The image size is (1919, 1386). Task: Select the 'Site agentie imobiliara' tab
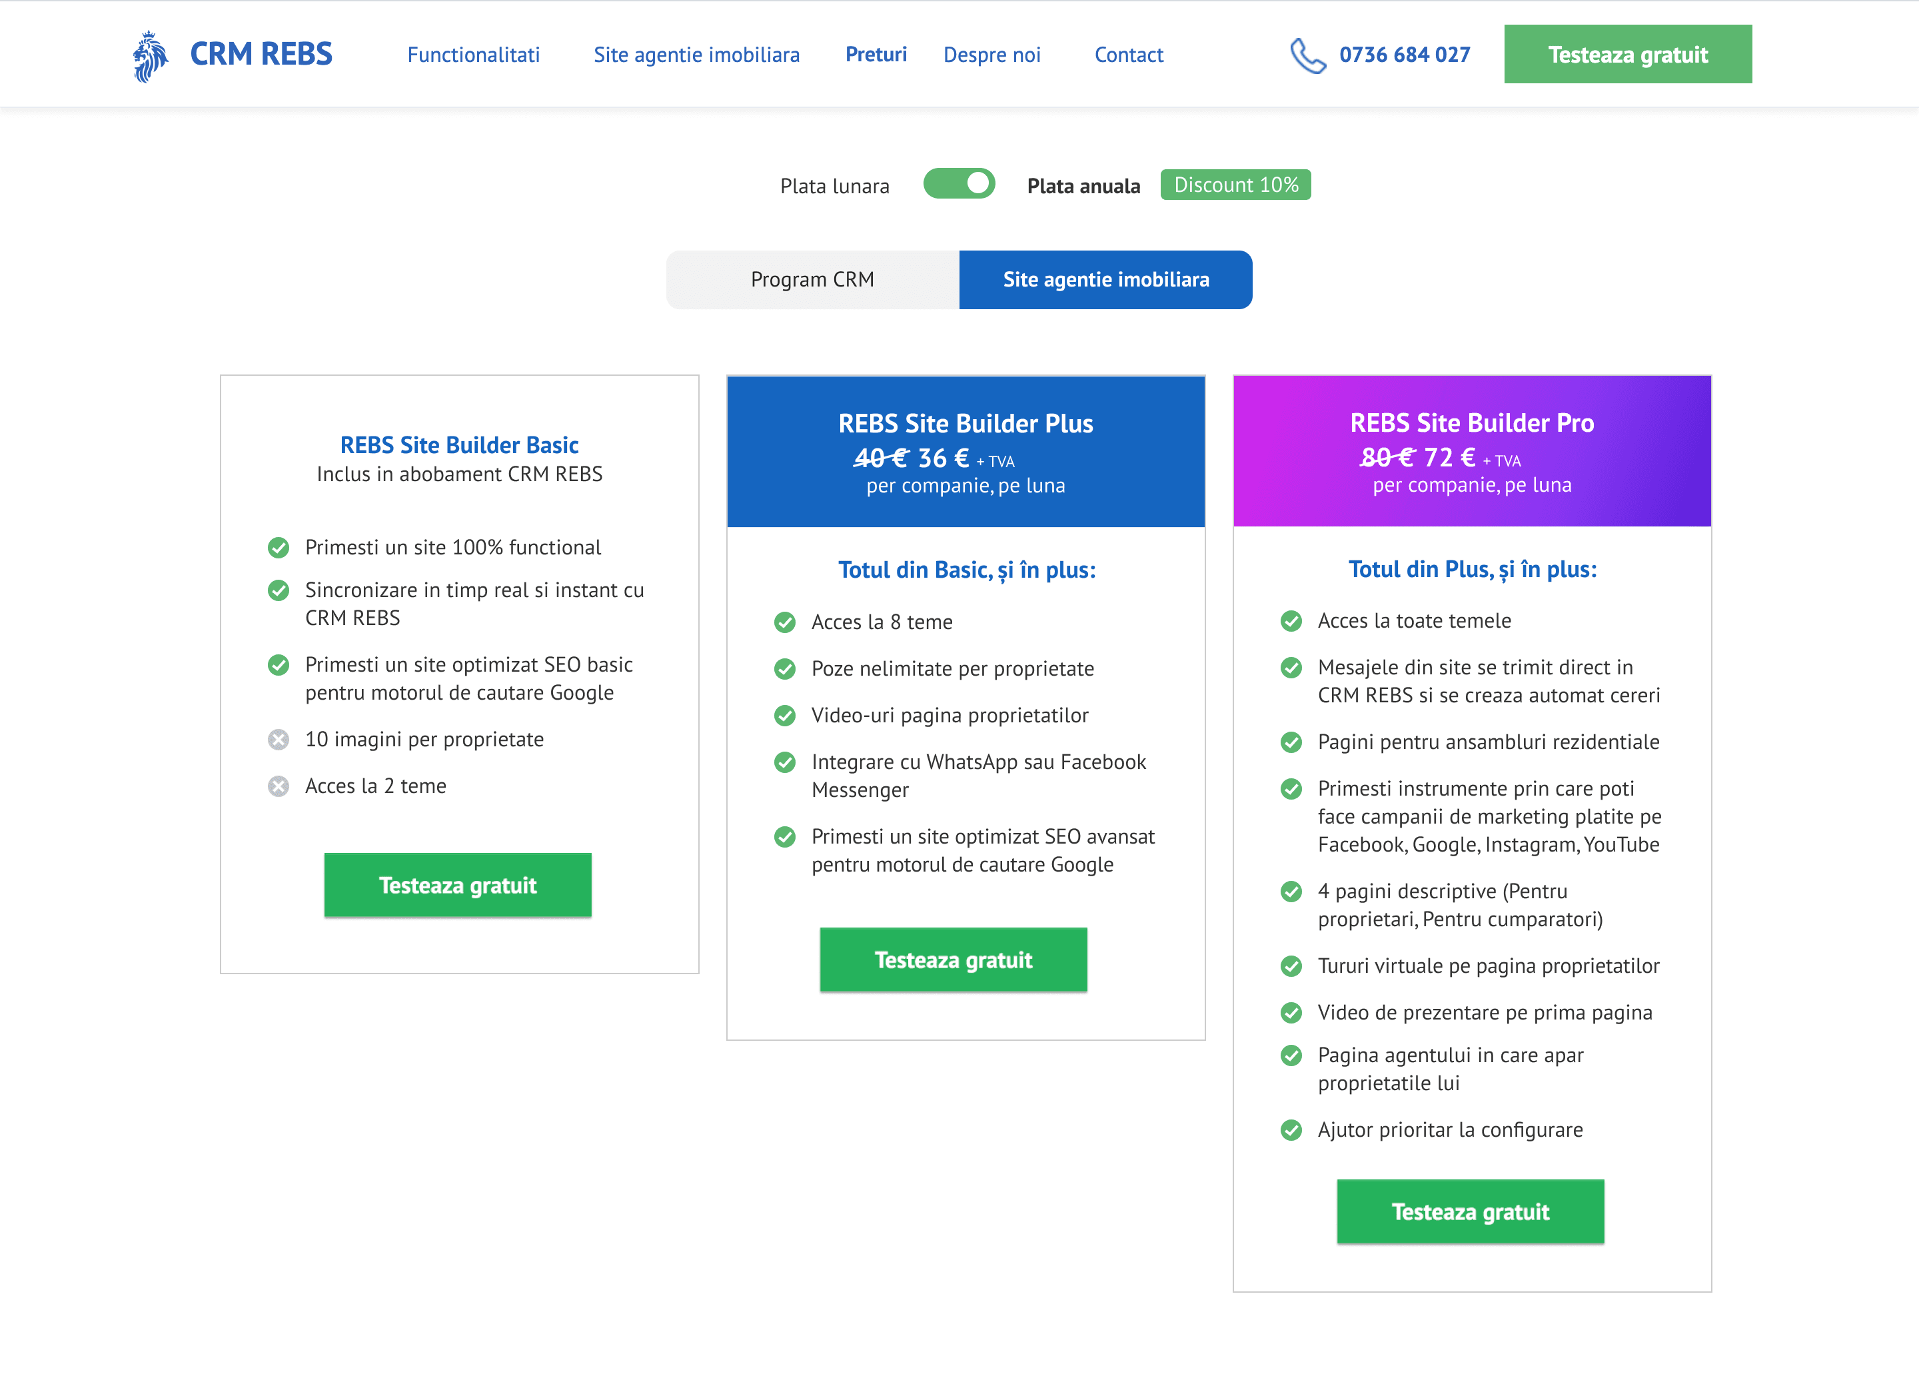tap(1105, 279)
